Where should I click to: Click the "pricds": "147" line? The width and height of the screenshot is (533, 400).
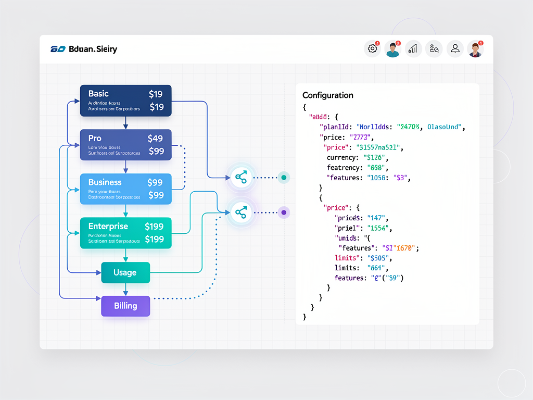361,218
